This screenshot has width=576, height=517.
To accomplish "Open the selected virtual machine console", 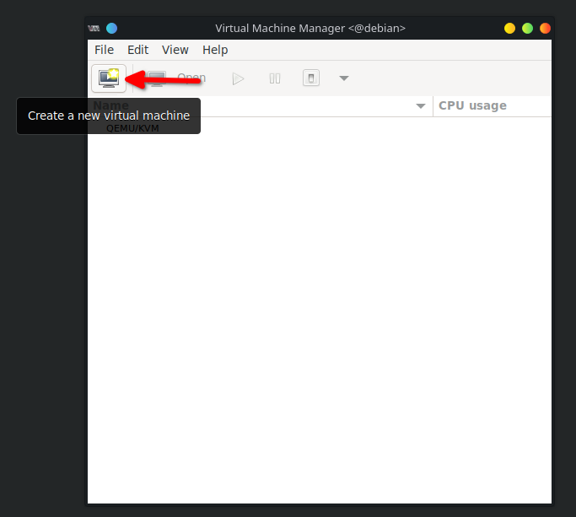I will point(177,78).
